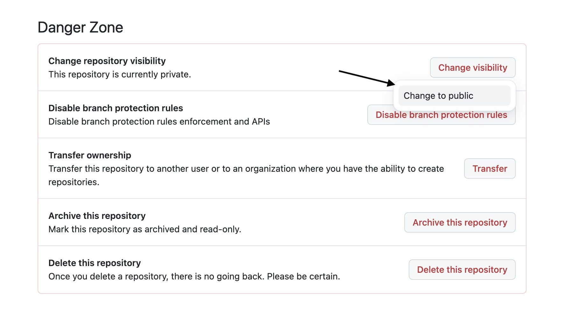Click 'Delete this repository' row heading

tap(95, 263)
